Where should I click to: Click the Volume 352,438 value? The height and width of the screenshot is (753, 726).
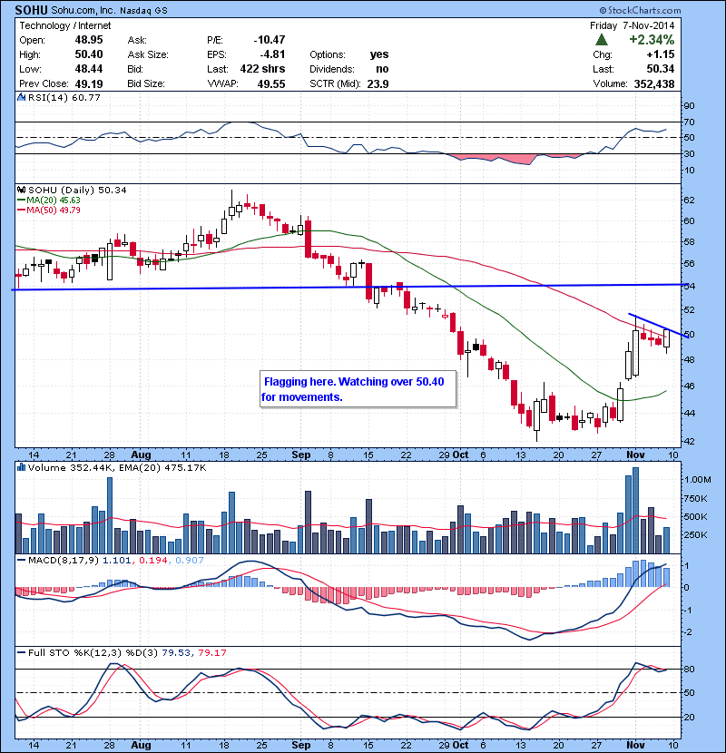pos(654,84)
